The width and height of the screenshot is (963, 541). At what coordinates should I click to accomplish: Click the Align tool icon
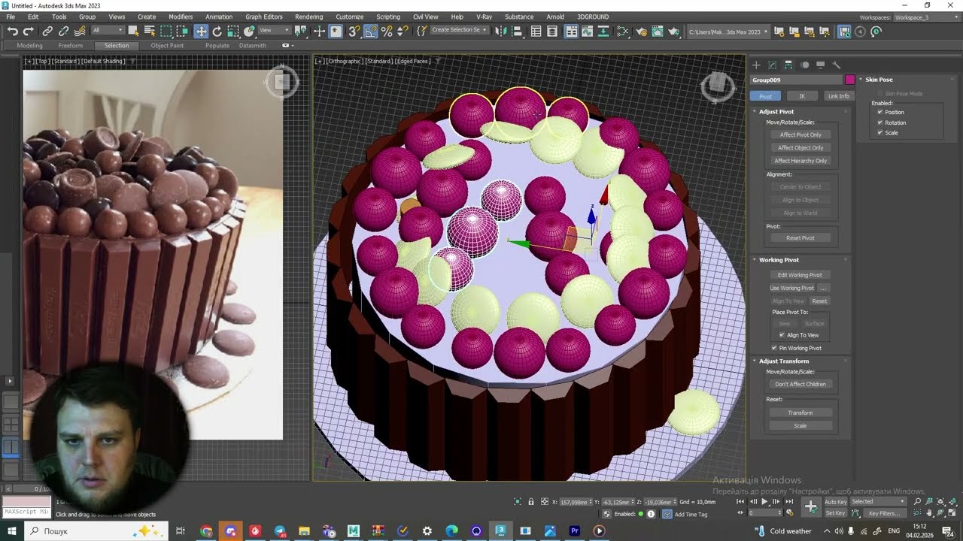coord(517,31)
